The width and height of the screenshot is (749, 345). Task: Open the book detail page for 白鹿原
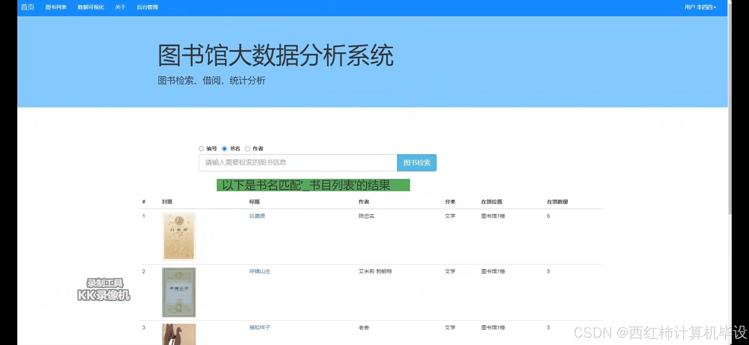(x=257, y=216)
